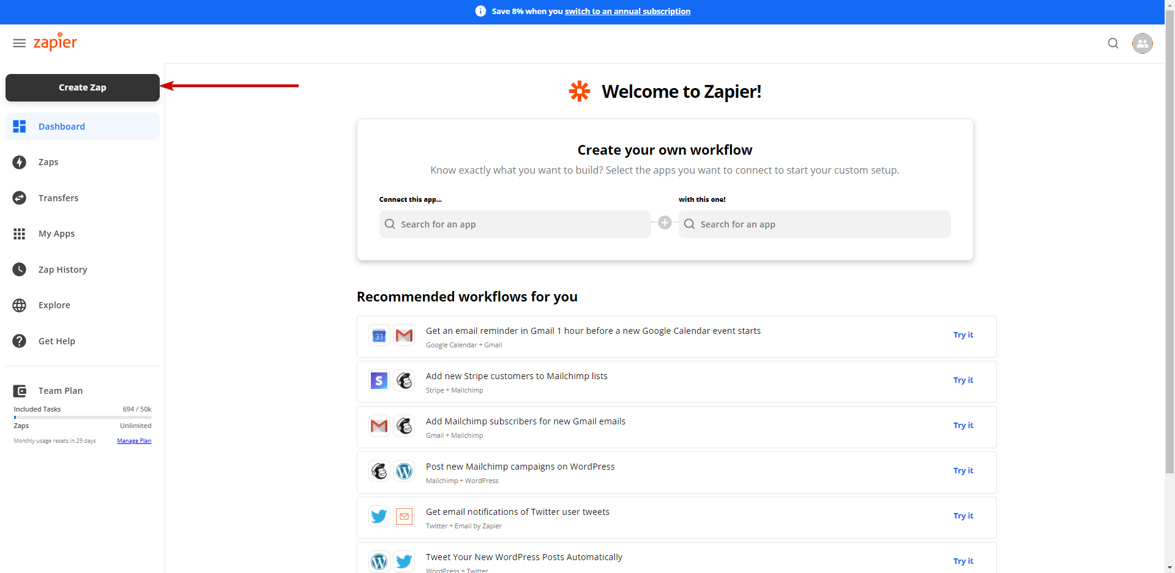This screenshot has width=1175, height=573.
Task: Click the Stripe icon in workflow list
Action: pyautogui.click(x=379, y=380)
